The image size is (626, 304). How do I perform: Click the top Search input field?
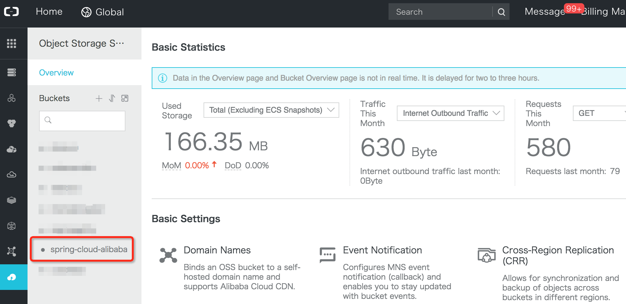tap(440, 12)
